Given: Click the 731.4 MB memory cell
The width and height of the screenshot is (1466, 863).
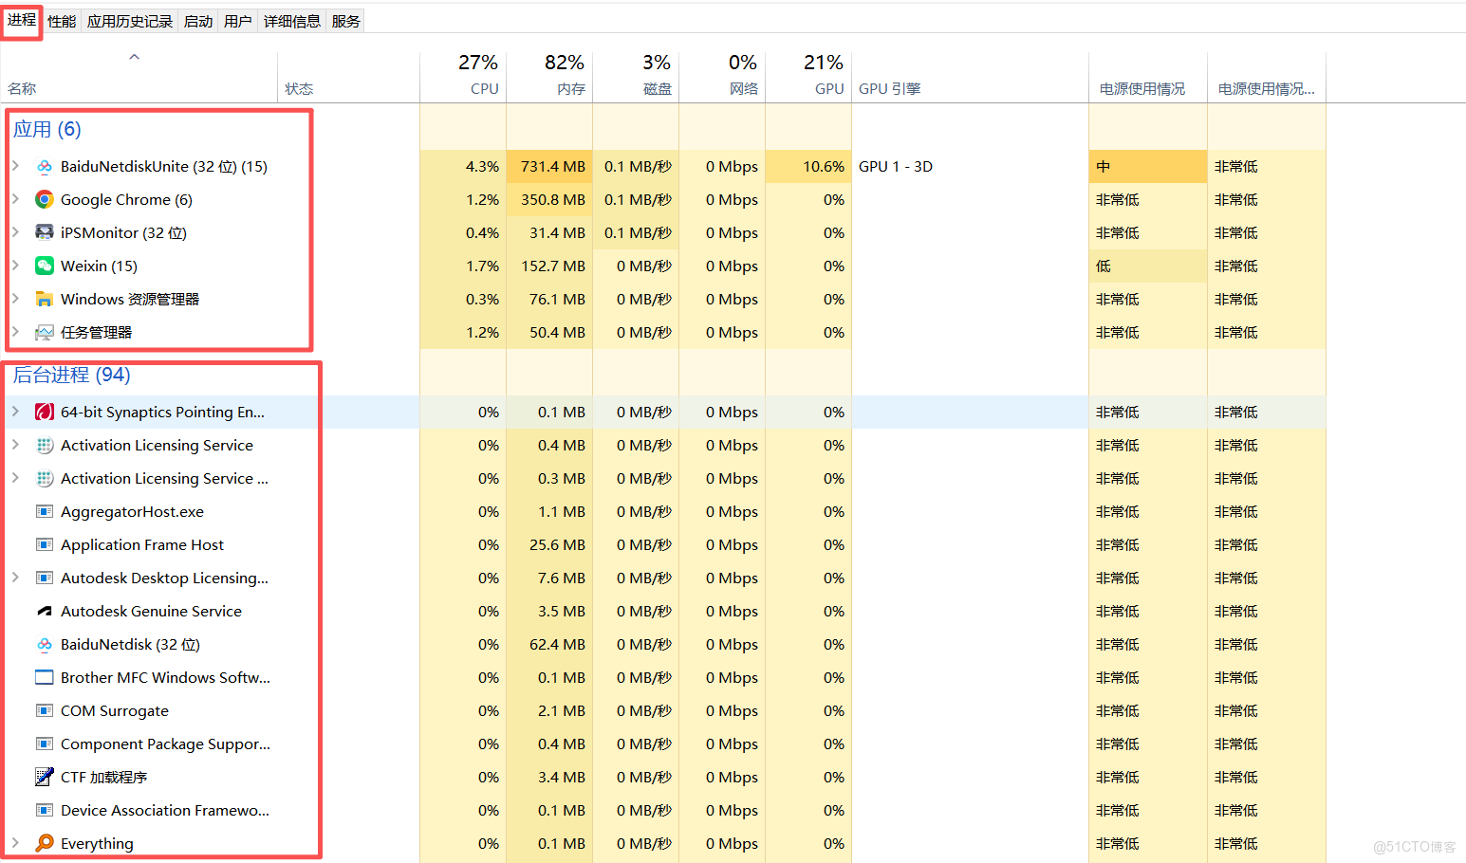Looking at the screenshot, I should [x=549, y=166].
